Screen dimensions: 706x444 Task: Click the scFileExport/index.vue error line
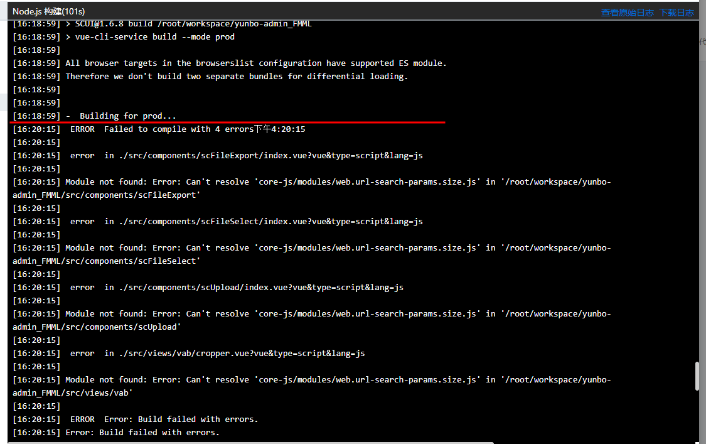point(218,156)
